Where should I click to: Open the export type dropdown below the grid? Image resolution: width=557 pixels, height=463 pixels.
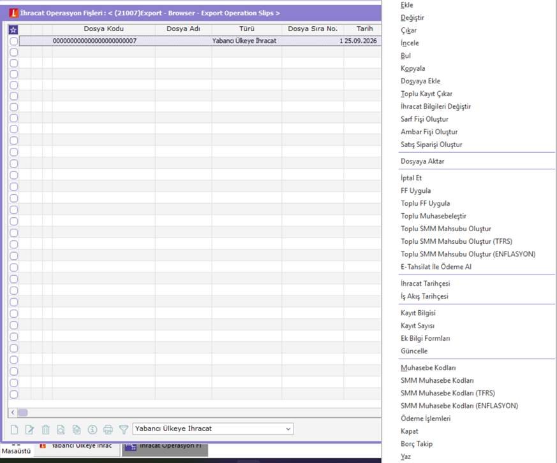point(212,429)
